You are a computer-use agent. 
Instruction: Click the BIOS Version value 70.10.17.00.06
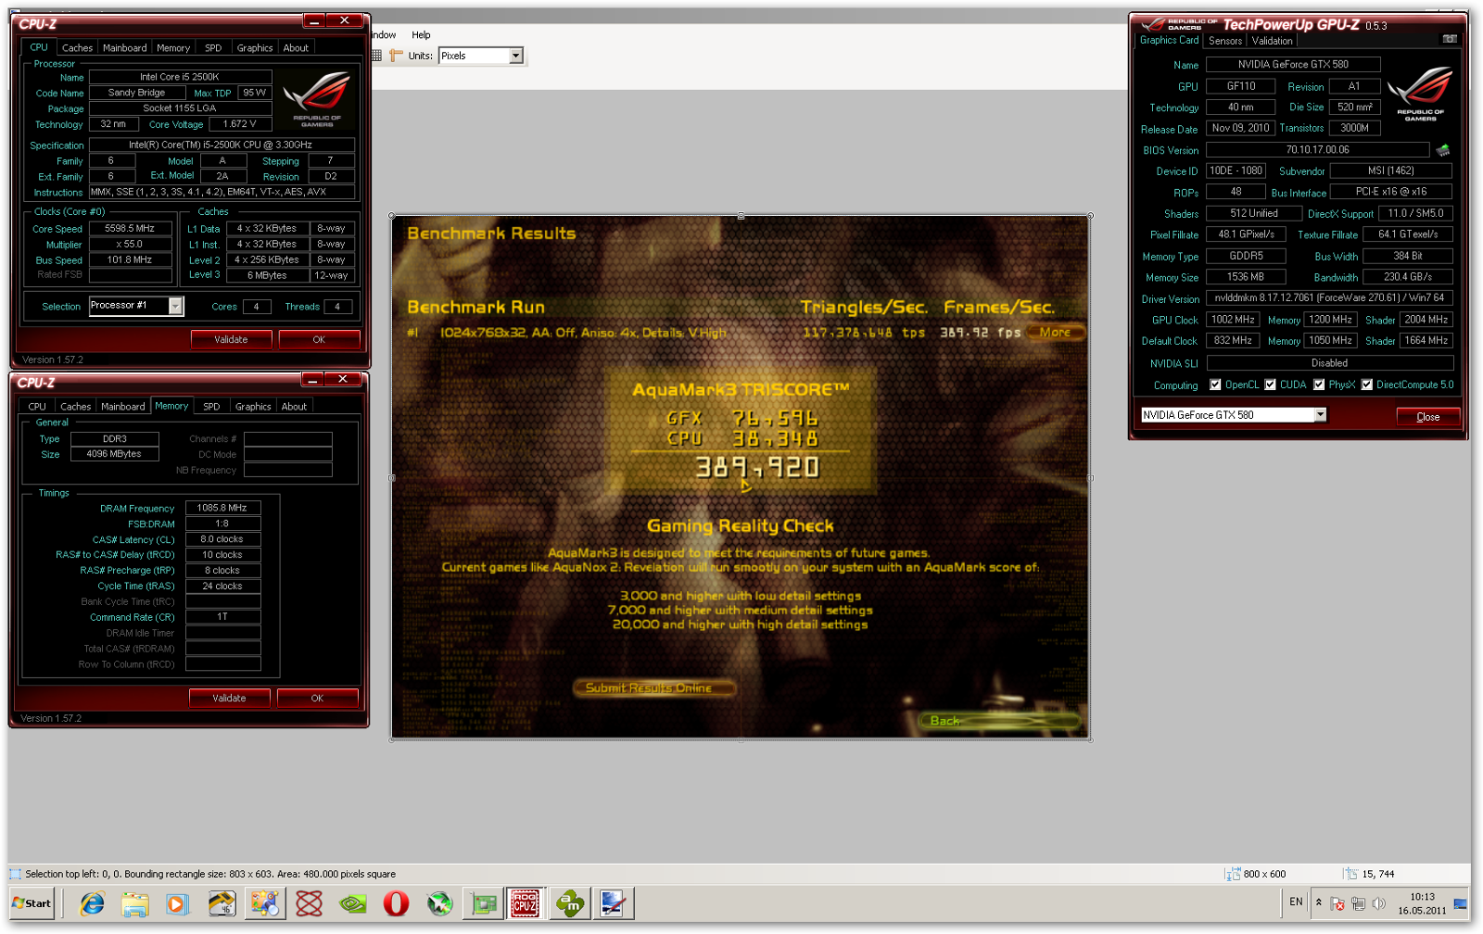pos(1317,149)
